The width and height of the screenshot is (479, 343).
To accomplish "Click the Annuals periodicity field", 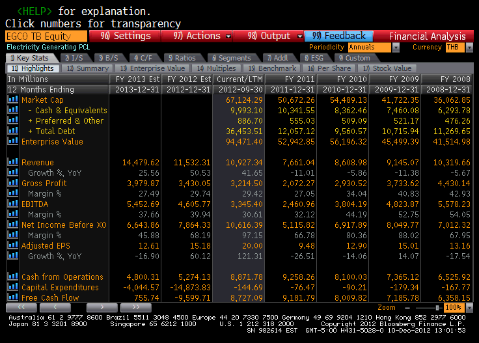I will (x=370, y=48).
